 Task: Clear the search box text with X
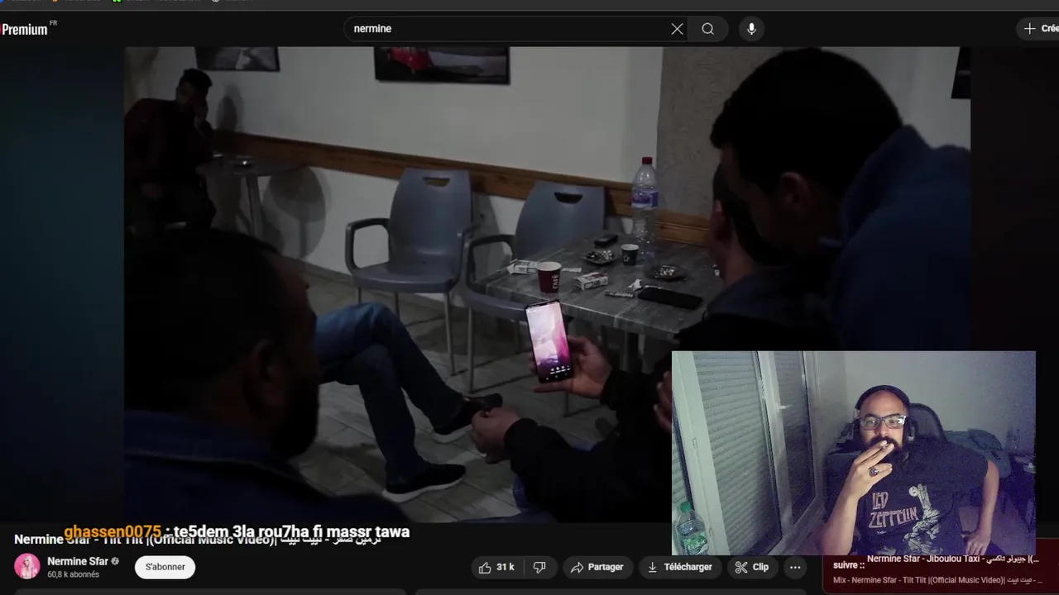click(x=677, y=29)
